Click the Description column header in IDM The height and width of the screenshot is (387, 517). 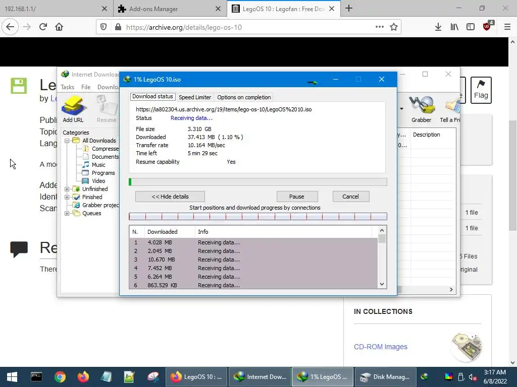point(433,135)
